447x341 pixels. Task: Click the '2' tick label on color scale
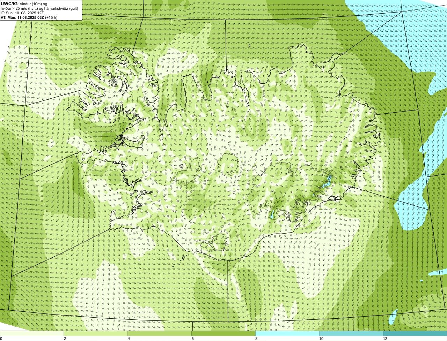tap(65, 339)
